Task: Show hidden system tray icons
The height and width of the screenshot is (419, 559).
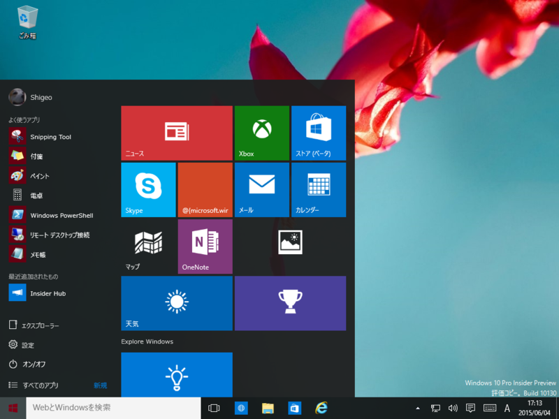Action: pyautogui.click(x=418, y=409)
